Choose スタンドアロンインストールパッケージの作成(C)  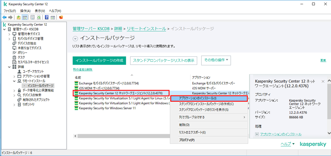tap(209, 104)
